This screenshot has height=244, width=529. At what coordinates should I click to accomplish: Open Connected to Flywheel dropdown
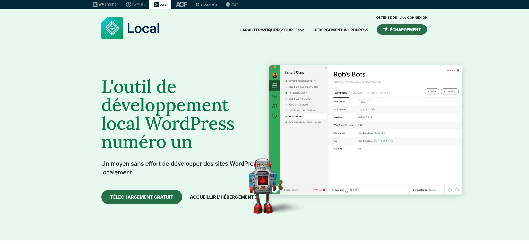pos(427,190)
